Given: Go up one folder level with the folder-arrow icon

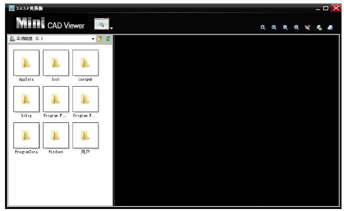Looking at the screenshot, I should [x=100, y=39].
